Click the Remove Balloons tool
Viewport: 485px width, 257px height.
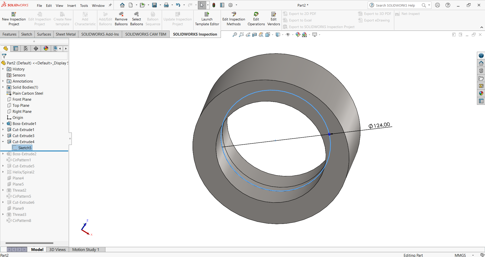tap(121, 14)
